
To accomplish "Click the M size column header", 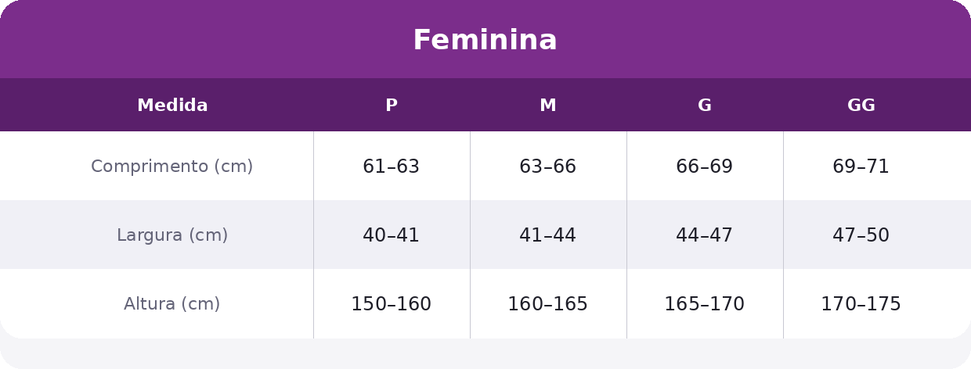I will (x=548, y=106).
